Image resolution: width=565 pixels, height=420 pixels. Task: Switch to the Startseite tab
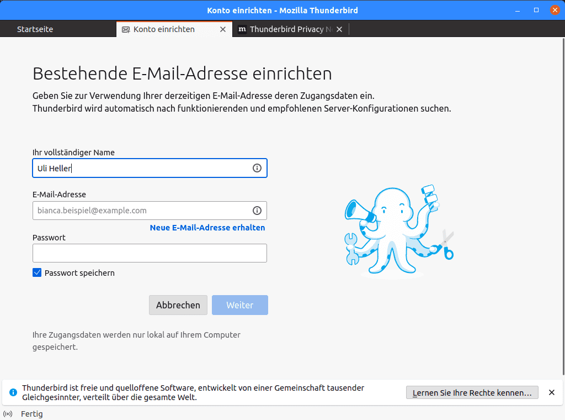35,29
